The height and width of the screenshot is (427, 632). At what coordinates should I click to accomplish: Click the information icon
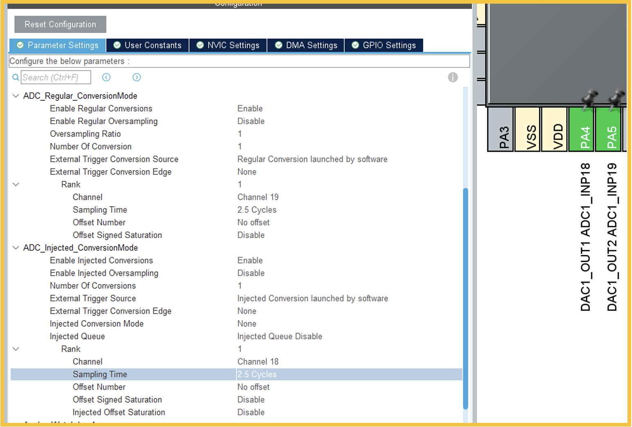pyautogui.click(x=453, y=77)
